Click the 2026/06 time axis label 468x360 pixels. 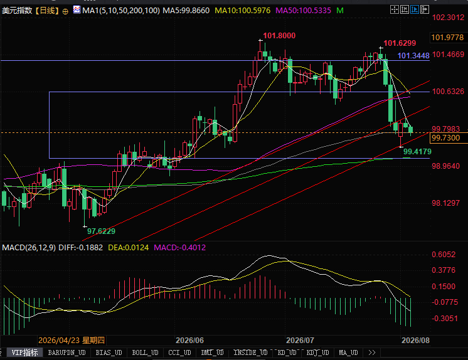tap(189, 341)
